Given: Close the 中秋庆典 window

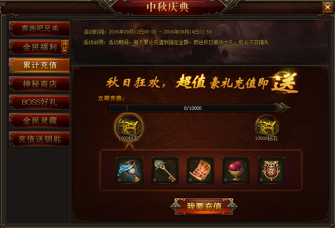Looking at the screenshot, I should (327, 8).
